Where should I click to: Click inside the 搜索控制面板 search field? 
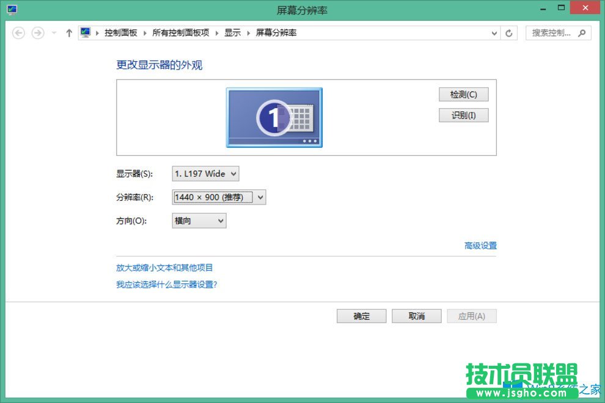pyautogui.click(x=550, y=32)
